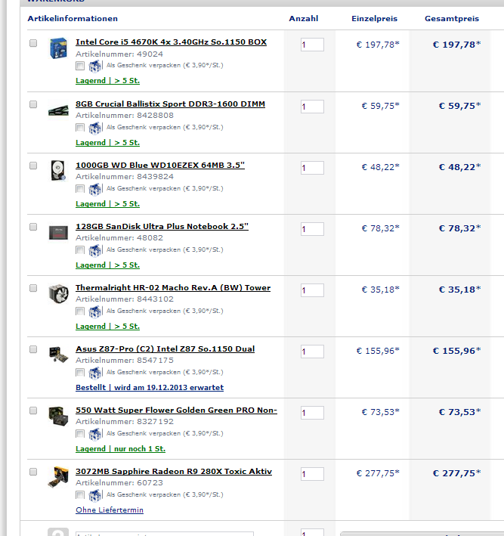The width and height of the screenshot is (504, 536).
Task: Click the gift icon for Intel Core i5
Action: 94,66
